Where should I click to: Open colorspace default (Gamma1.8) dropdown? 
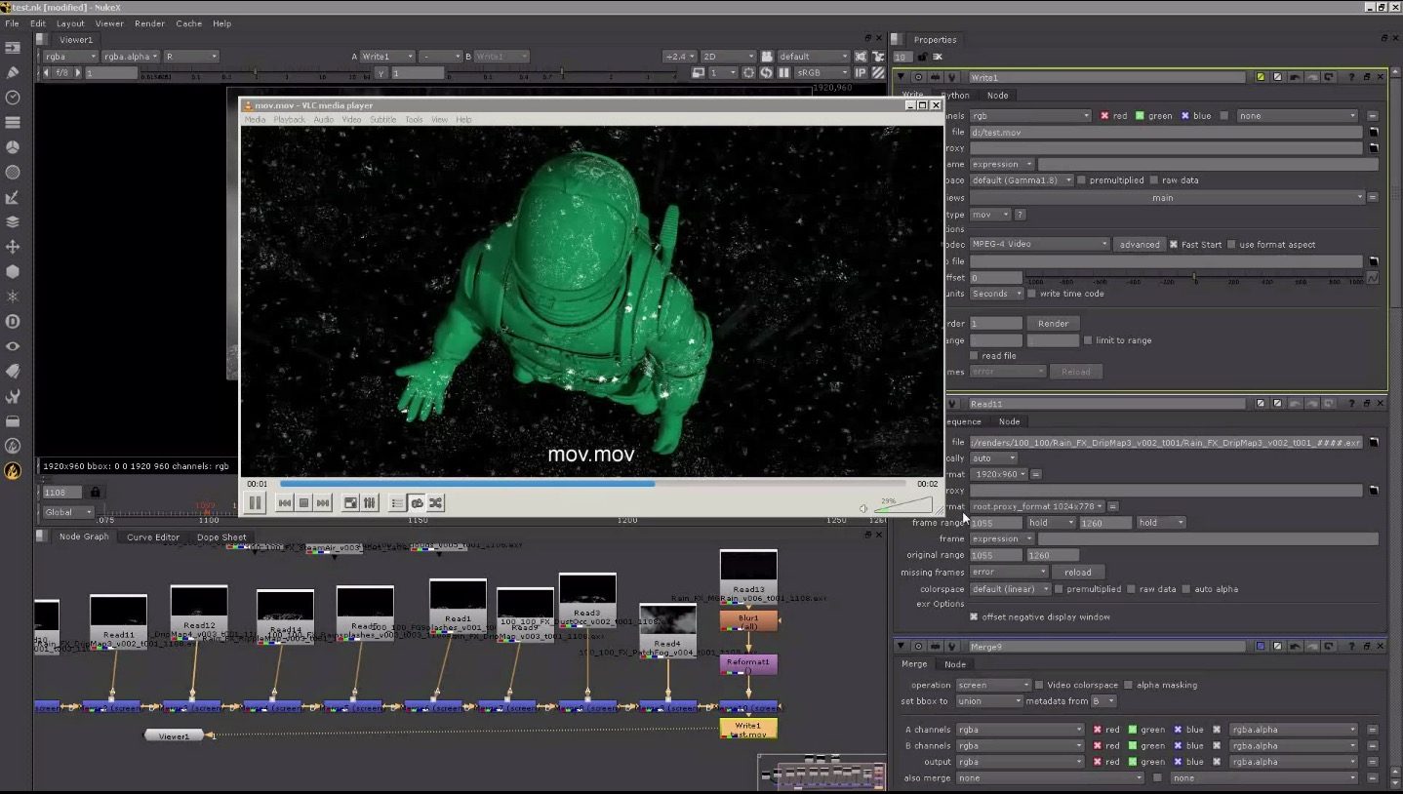tap(1022, 179)
